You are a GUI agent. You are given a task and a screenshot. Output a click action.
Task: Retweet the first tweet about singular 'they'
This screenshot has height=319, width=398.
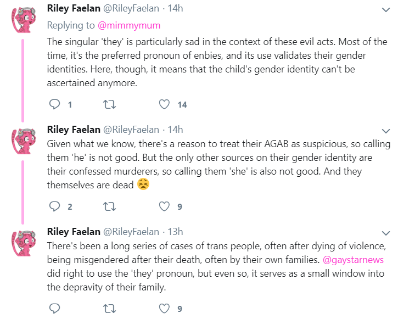click(x=109, y=104)
